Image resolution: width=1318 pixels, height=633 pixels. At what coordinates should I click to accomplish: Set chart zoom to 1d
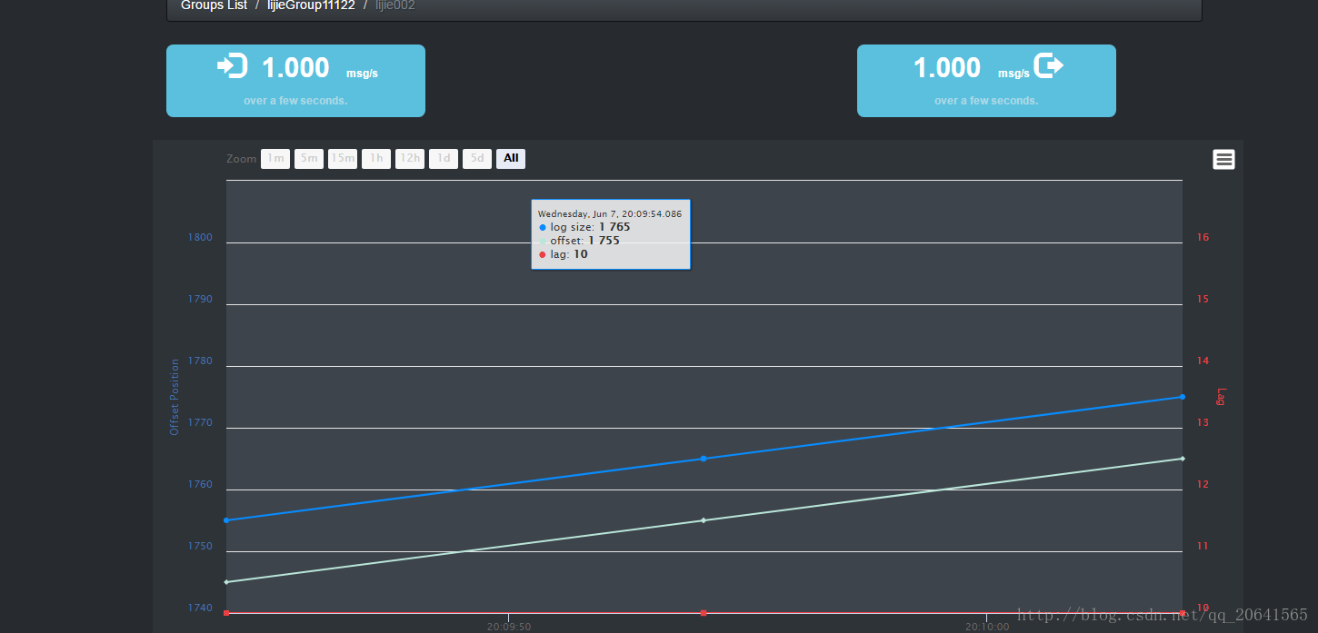[444, 159]
